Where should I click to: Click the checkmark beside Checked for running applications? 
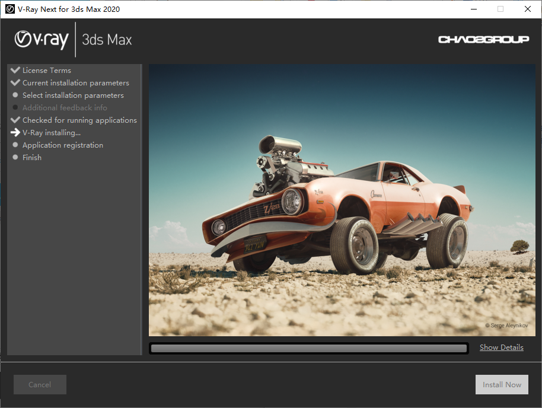(15, 119)
